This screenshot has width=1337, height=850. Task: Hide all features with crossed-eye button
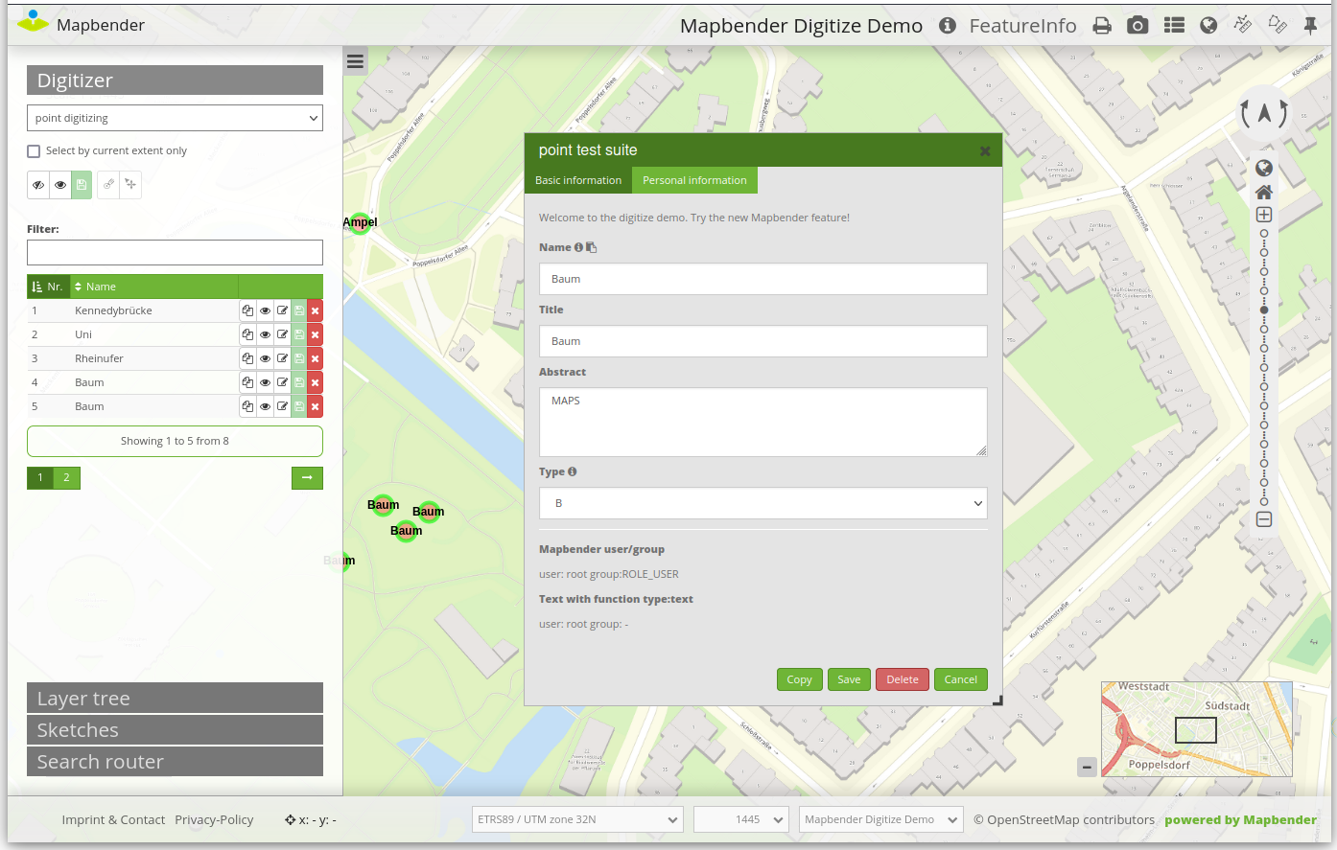[38, 185]
